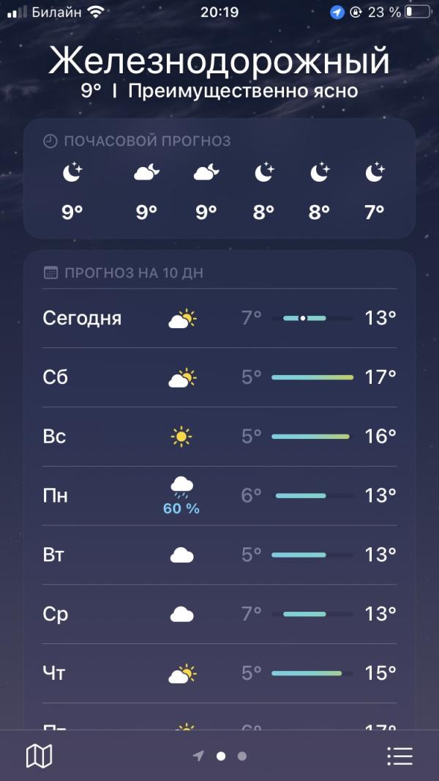Tap the rain cloud icon for Пн
The height and width of the screenshot is (781, 439).
(x=181, y=488)
